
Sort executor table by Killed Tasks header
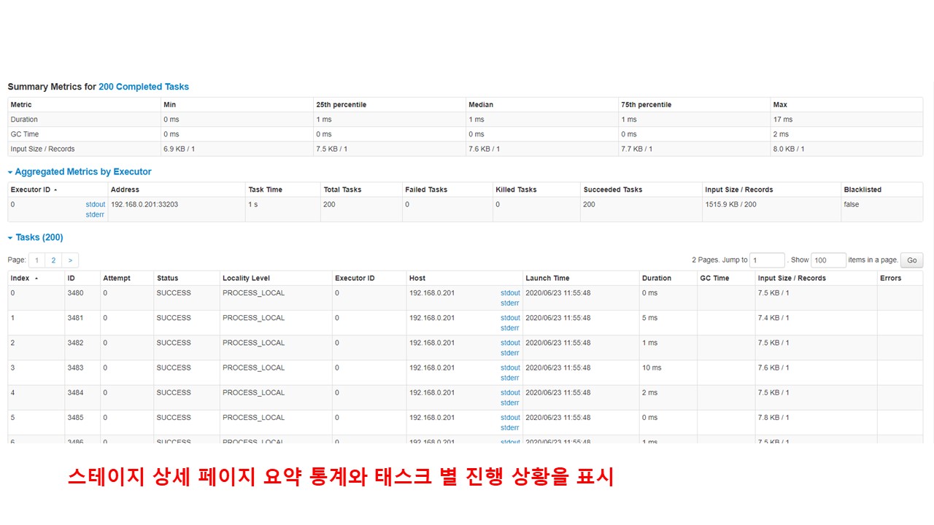point(536,190)
